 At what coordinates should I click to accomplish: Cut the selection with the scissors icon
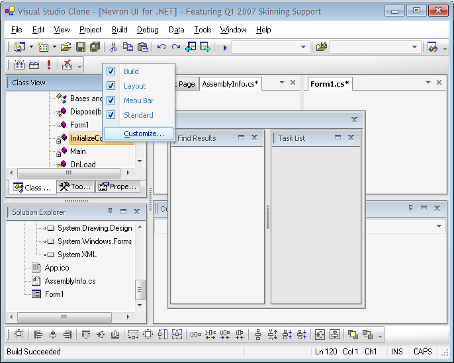click(x=113, y=47)
